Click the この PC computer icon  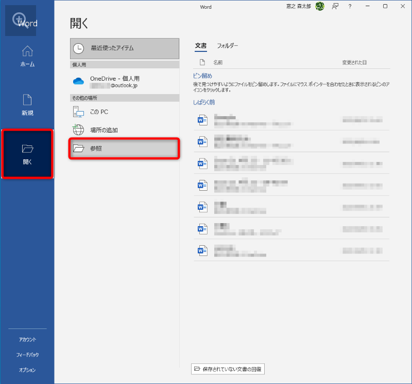tap(78, 112)
